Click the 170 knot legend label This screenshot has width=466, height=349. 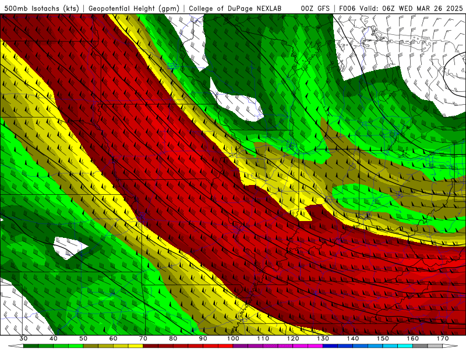pos(443,339)
